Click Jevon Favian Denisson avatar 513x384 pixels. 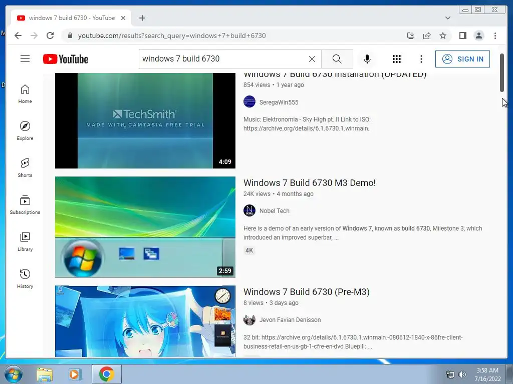(x=249, y=319)
